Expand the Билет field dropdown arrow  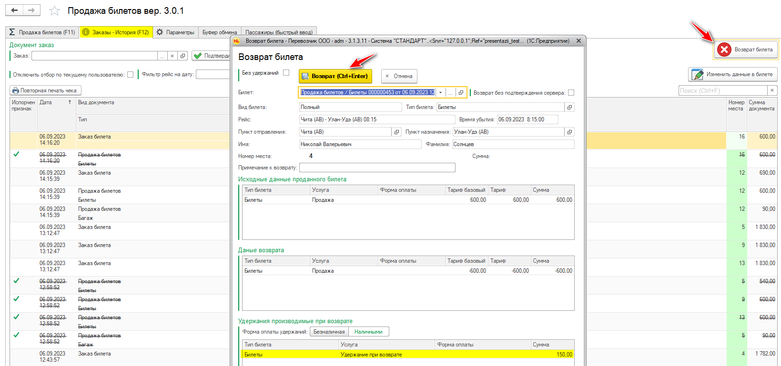[441, 92]
